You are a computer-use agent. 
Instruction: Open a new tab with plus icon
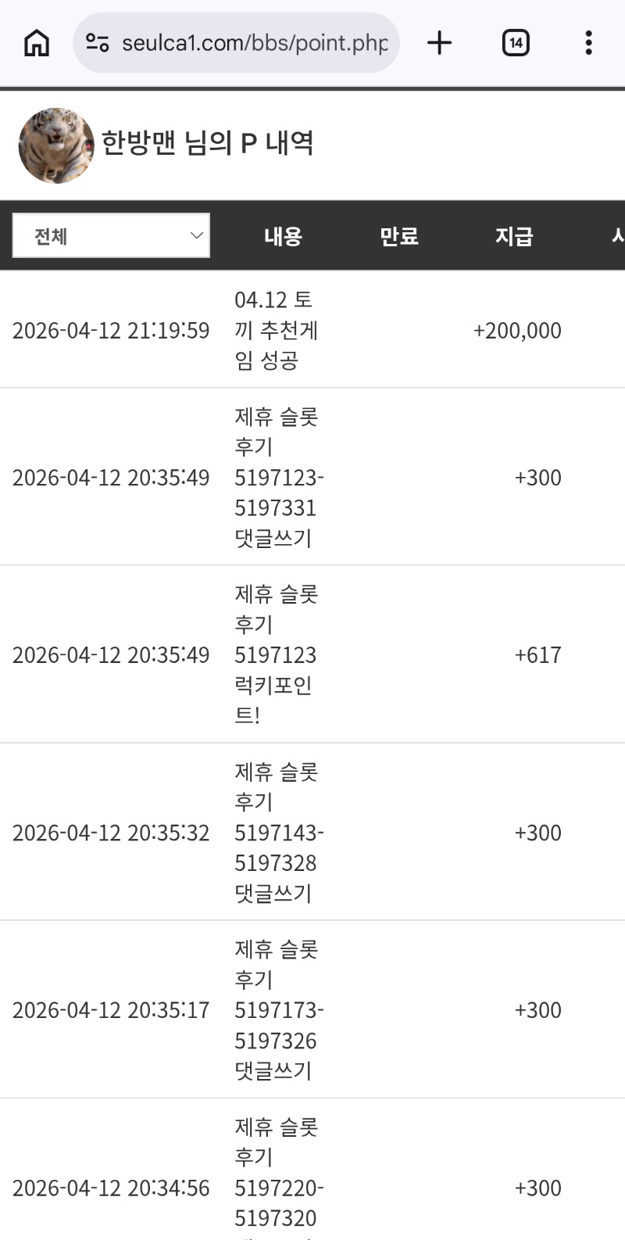pyautogui.click(x=440, y=43)
